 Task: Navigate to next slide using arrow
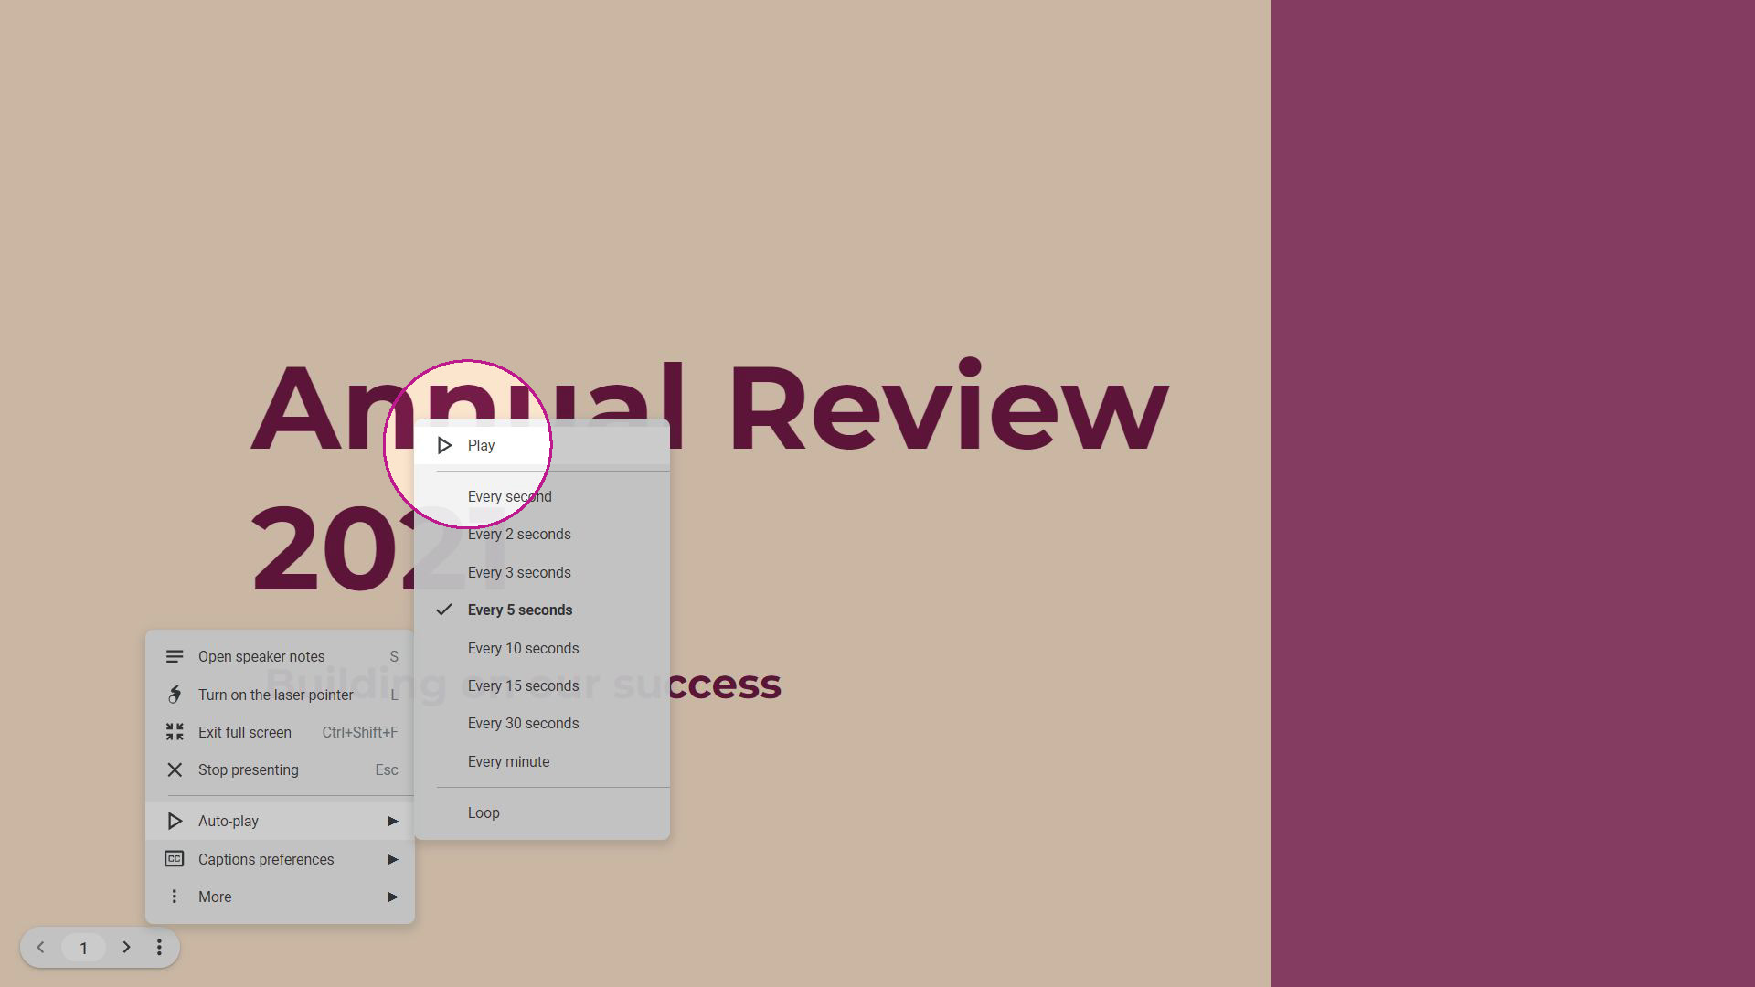pyautogui.click(x=125, y=947)
